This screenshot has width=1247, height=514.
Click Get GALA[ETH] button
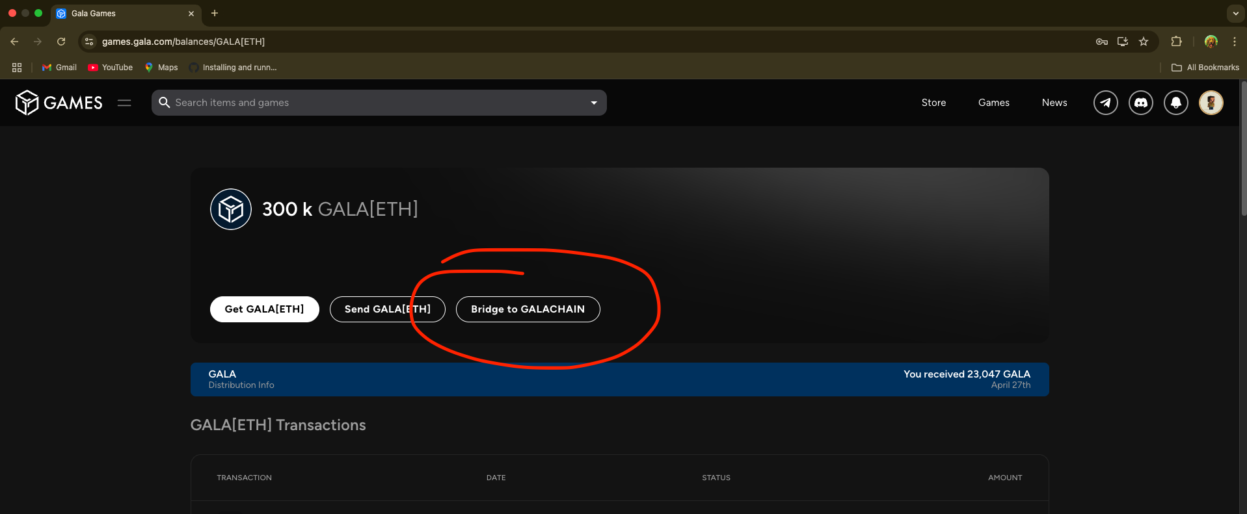click(x=265, y=309)
